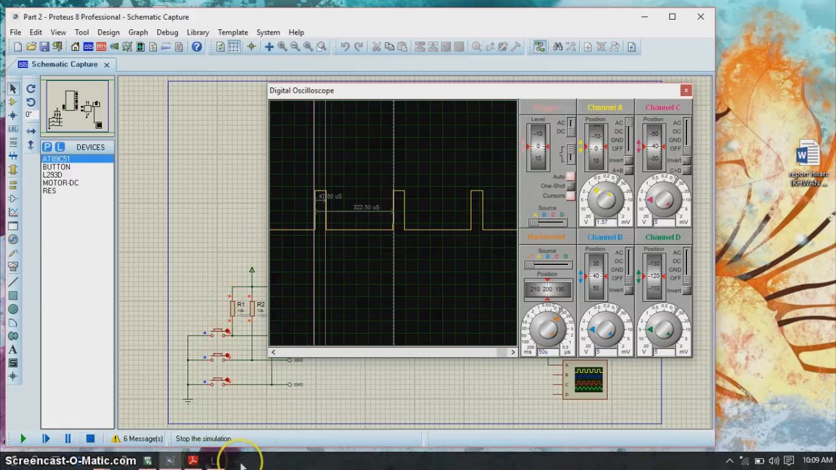The width and height of the screenshot is (836, 470).
Task: Click the 6 Message(s) status link
Action: tap(142, 439)
